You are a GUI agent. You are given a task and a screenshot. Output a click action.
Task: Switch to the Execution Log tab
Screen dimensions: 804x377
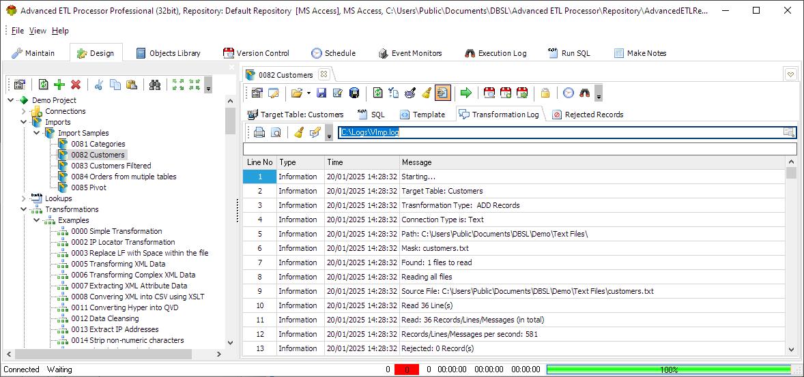496,52
